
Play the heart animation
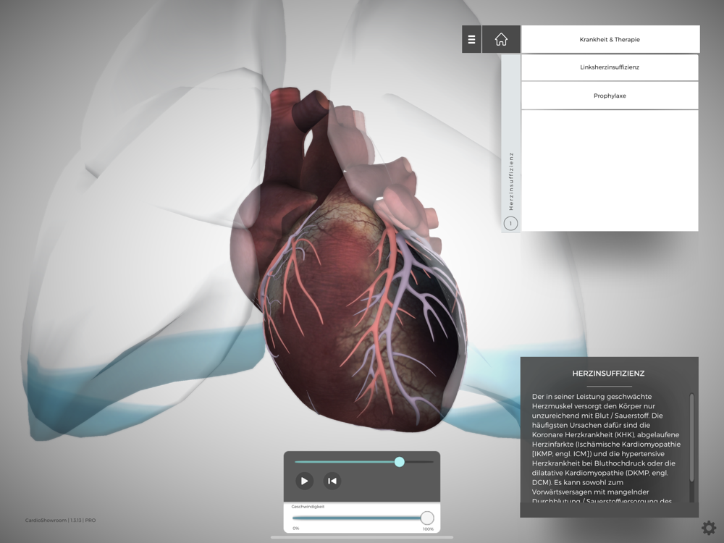pyautogui.click(x=304, y=481)
